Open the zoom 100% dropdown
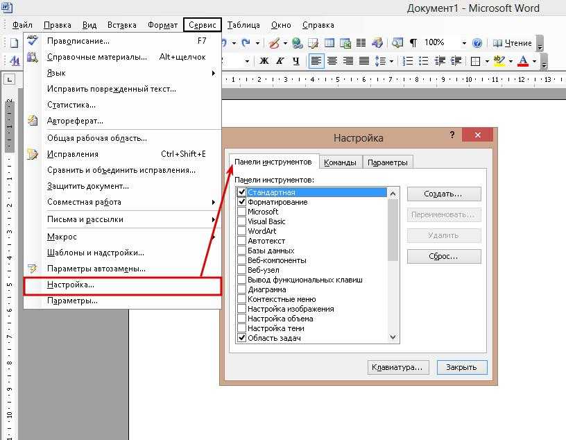Viewport: 566px width, 440px height. pos(464,43)
